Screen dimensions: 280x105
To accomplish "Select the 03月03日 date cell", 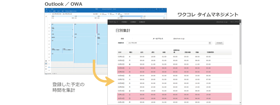I will pos(121,64).
